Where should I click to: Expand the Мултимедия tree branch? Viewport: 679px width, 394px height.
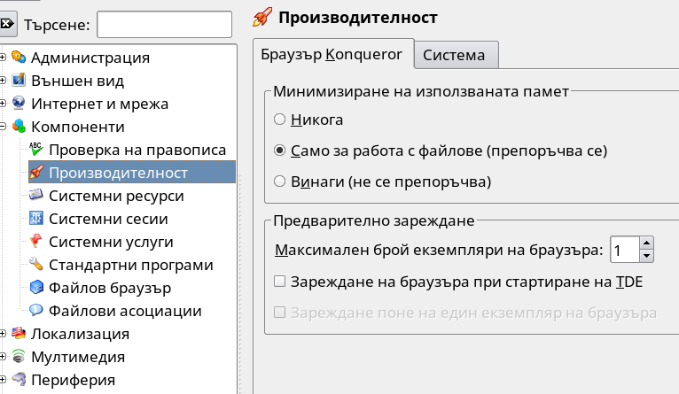(x=3, y=357)
